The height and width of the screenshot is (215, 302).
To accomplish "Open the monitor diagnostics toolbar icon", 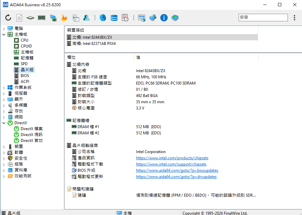I will click(x=53, y=18).
